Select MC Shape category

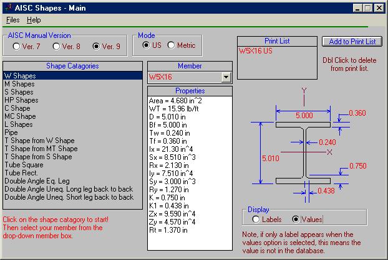click(x=72, y=116)
